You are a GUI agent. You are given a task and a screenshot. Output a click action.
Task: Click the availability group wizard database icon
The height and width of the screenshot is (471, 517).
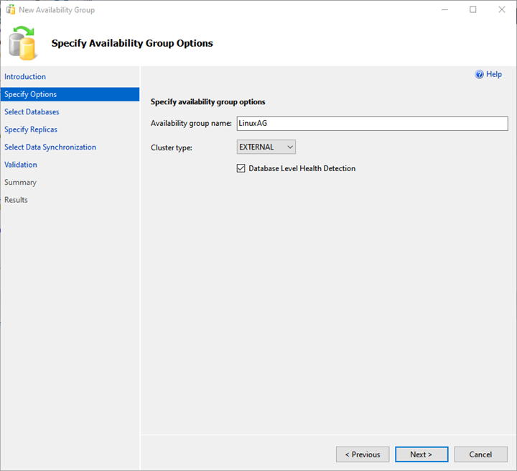[22, 43]
